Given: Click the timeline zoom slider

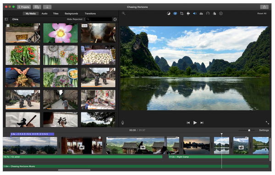Looking at the screenshot, I should pyautogui.click(x=247, y=130).
